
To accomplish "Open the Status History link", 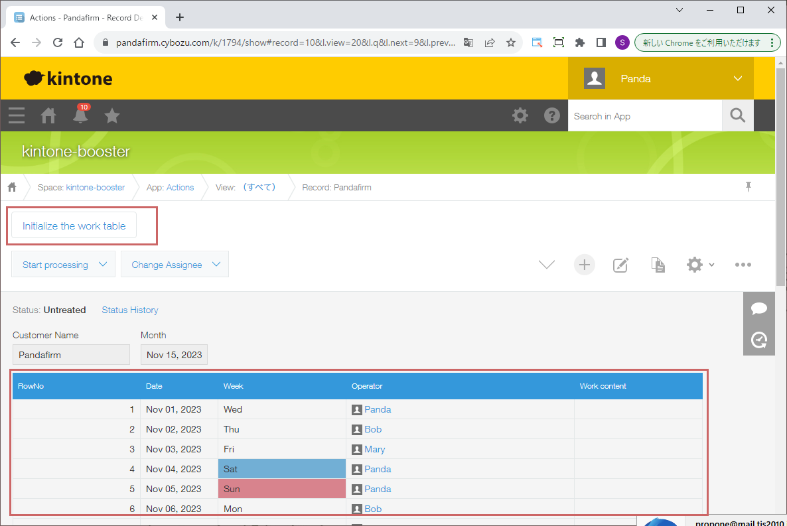I will [x=130, y=310].
